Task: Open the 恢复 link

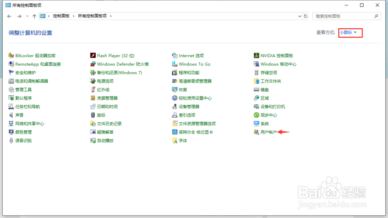Action: [183, 89]
